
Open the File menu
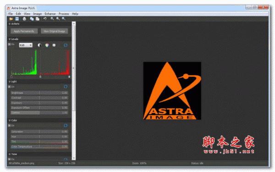[x=11, y=14]
